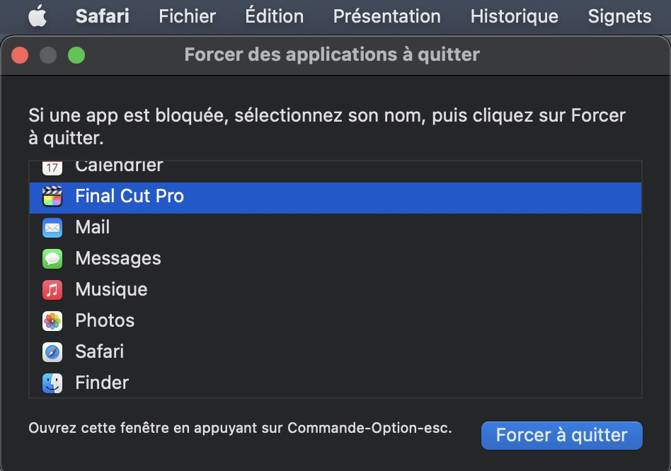The image size is (671, 471).
Task: Open the Apple menu logo
Action: tap(38, 16)
